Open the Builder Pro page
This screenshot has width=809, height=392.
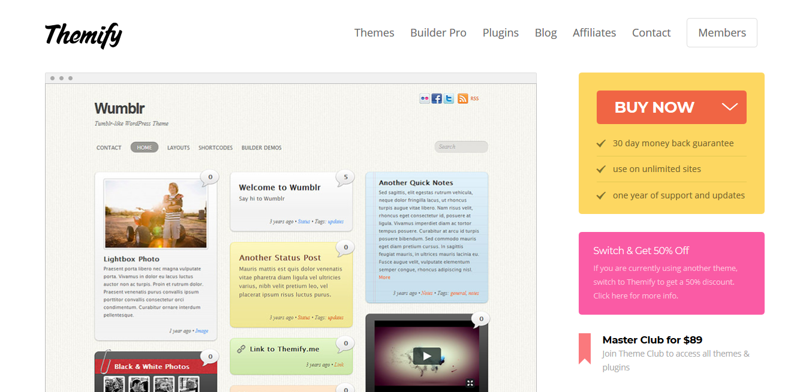pos(438,33)
